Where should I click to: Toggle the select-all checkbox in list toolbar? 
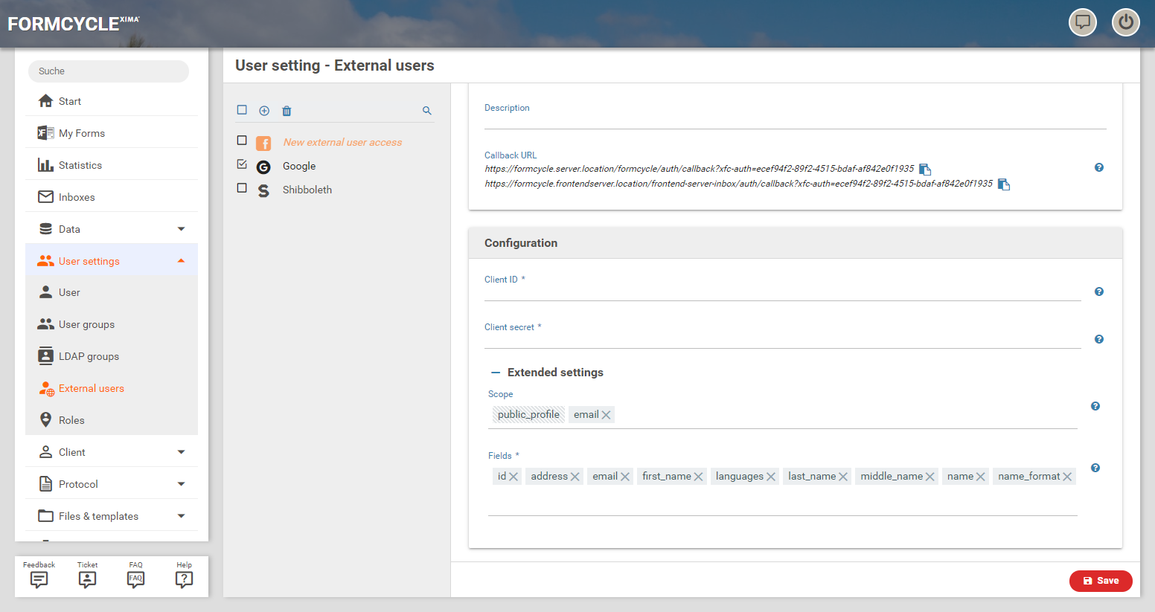pyautogui.click(x=242, y=110)
